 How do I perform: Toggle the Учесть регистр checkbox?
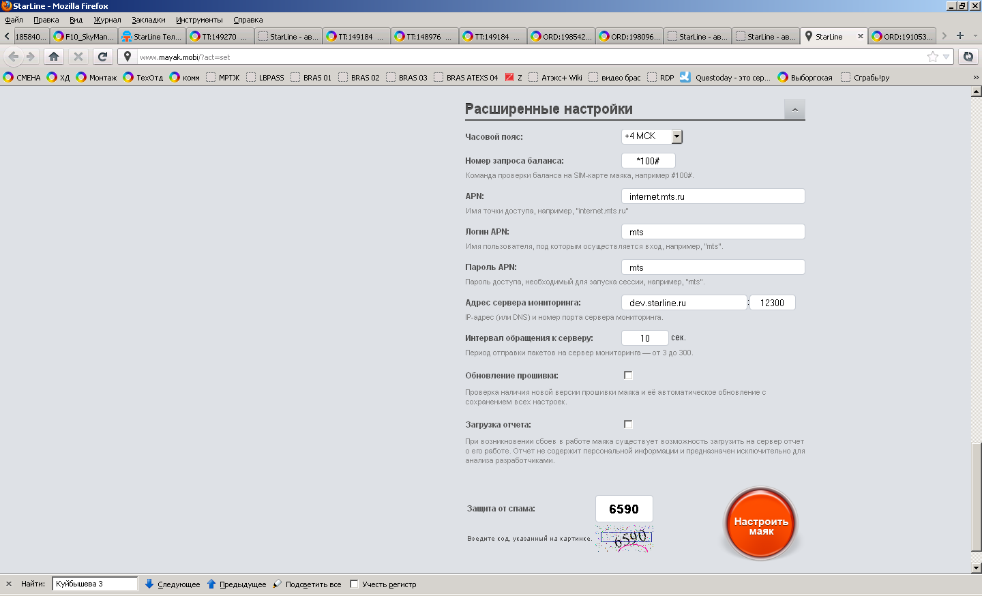(x=354, y=584)
